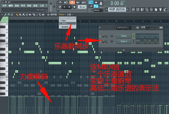Open the piano roll options arrow menu
169x114 pixels.
tap(2, 15)
